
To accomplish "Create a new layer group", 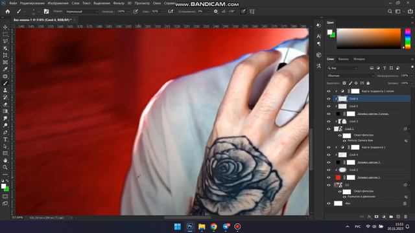I will [x=391, y=217].
